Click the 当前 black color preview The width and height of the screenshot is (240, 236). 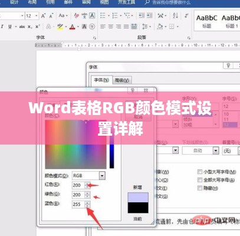pyautogui.click(x=138, y=208)
